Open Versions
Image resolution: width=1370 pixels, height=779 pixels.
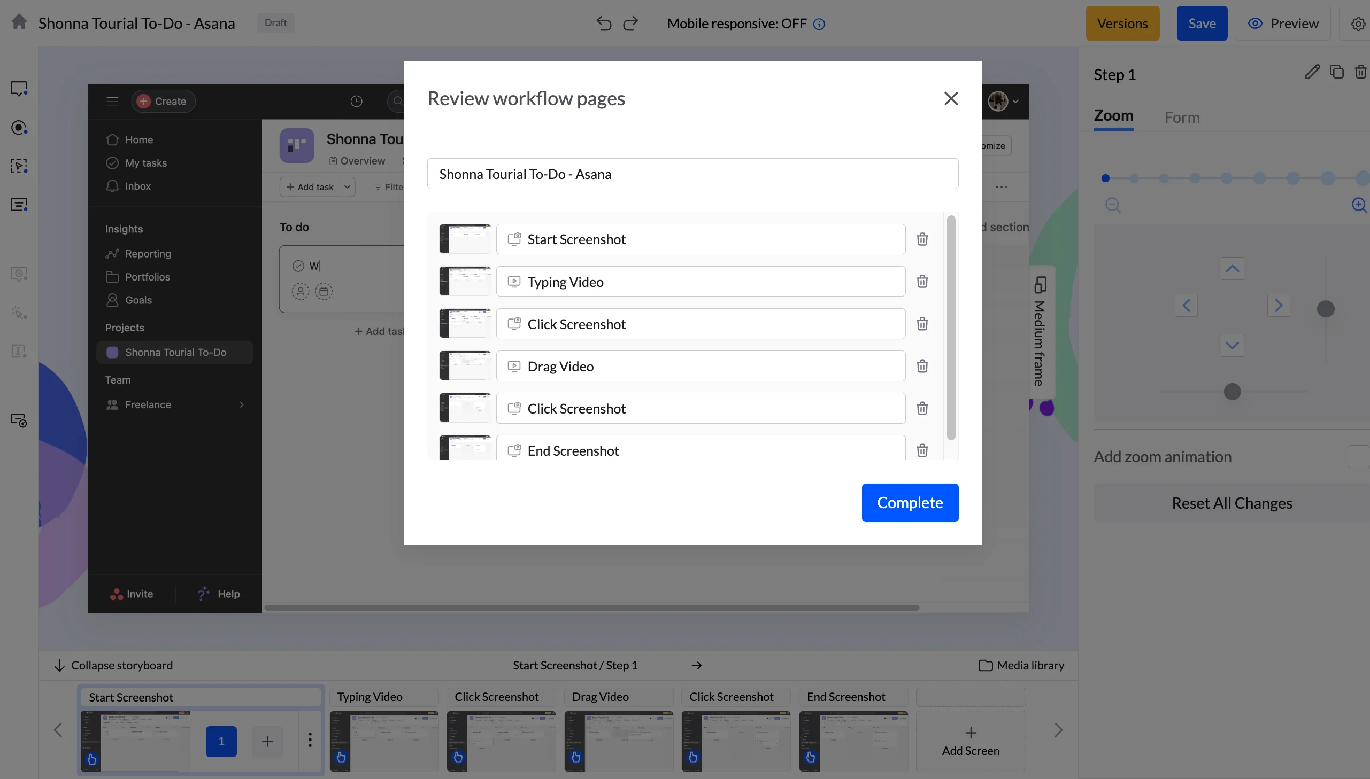[1122, 24]
